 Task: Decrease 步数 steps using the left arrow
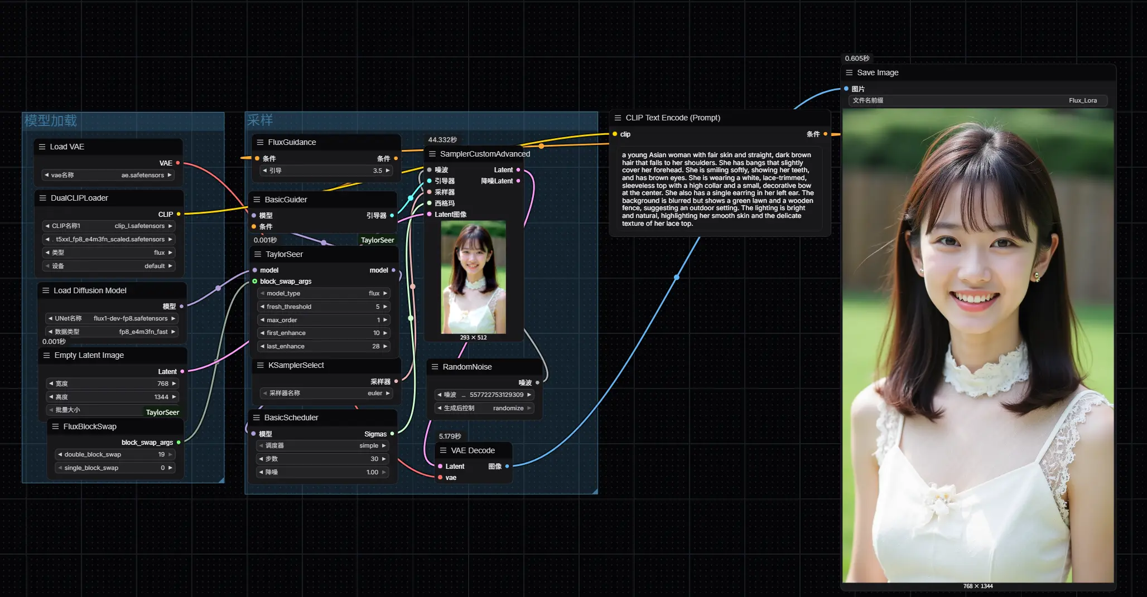click(261, 459)
